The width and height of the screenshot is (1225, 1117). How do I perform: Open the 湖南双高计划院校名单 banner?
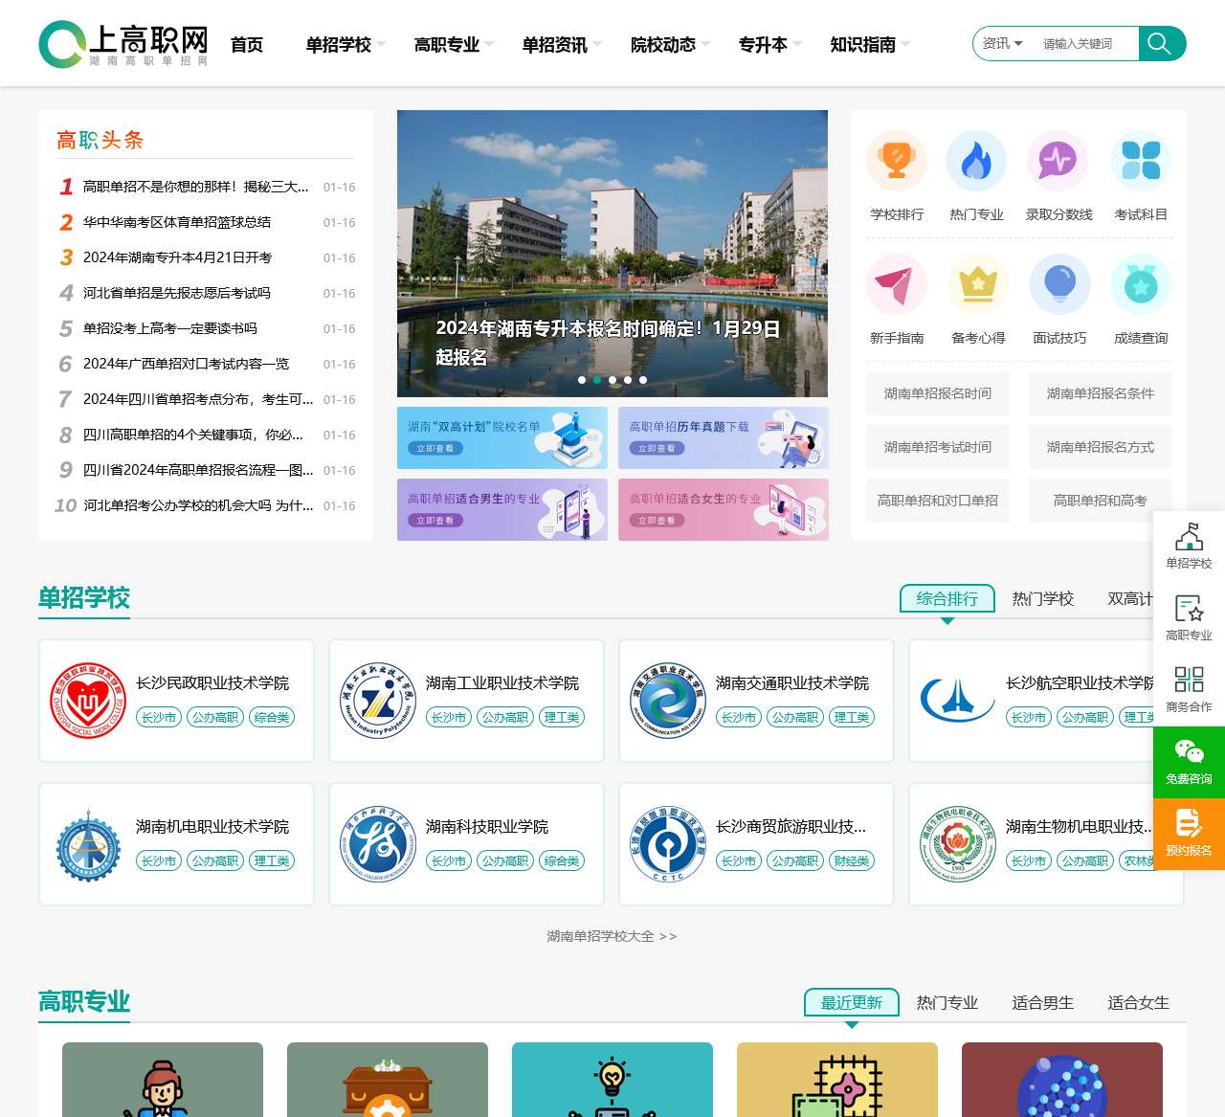point(502,438)
